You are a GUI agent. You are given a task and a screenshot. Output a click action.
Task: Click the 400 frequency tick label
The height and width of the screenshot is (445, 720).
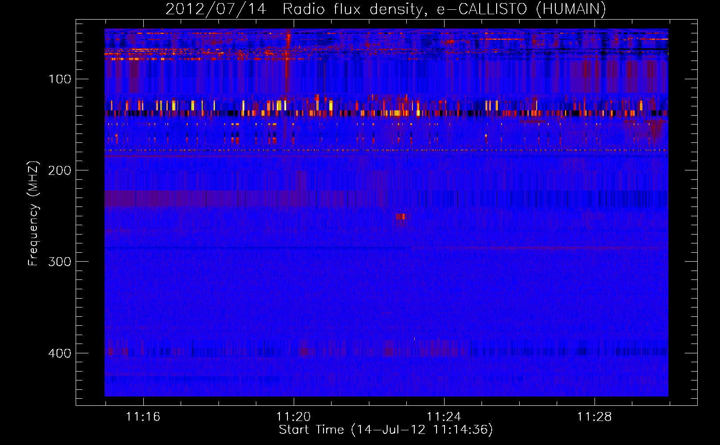[60, 353]
